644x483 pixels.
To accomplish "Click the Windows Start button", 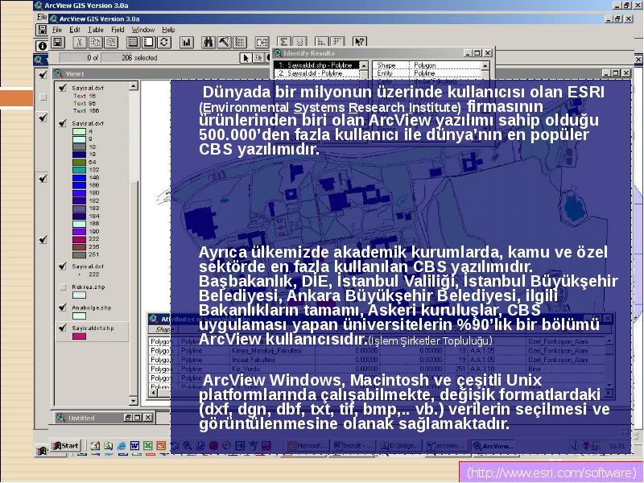I will tap(65, 446).
